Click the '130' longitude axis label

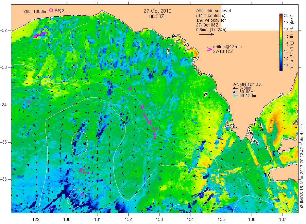(67, 220)
